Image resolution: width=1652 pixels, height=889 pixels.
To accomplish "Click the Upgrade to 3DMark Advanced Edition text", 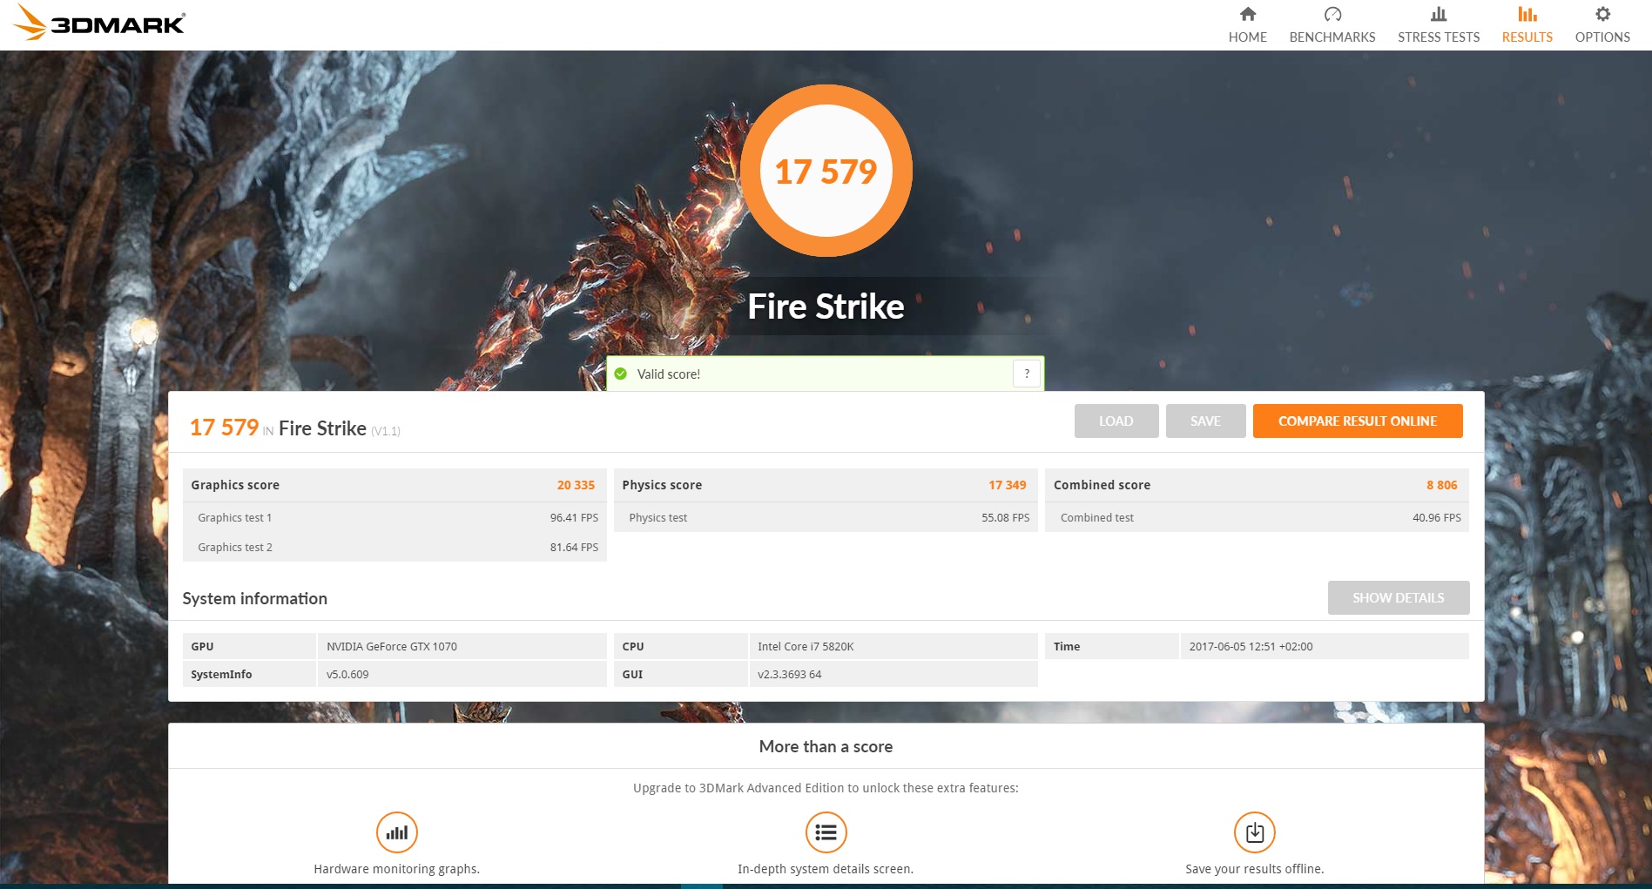I will tap(826, 788).
